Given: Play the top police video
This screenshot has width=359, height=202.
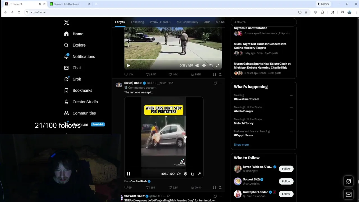Looking at the screenshot, I should (x=128, y=66).
